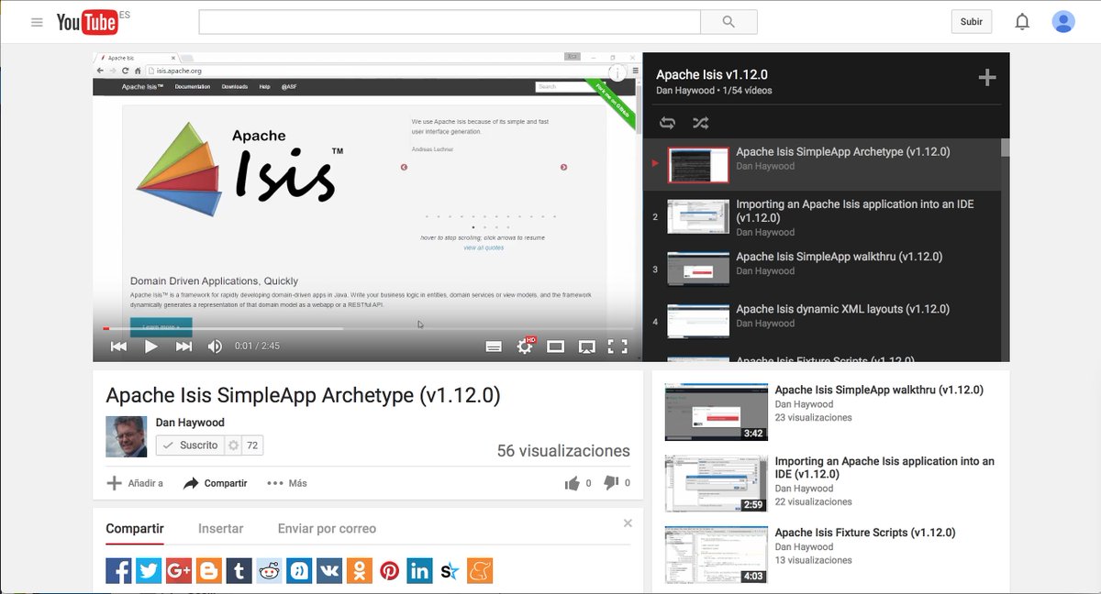Seek along the video progress bar
Image resolution: width=1101 pixels, height=594 pixels.
point(368,328)
